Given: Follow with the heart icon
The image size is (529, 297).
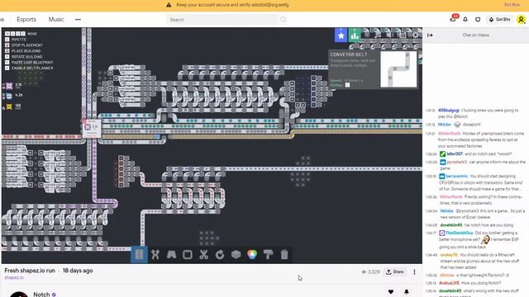Looking at the screenshot, I should pos(391,291).
